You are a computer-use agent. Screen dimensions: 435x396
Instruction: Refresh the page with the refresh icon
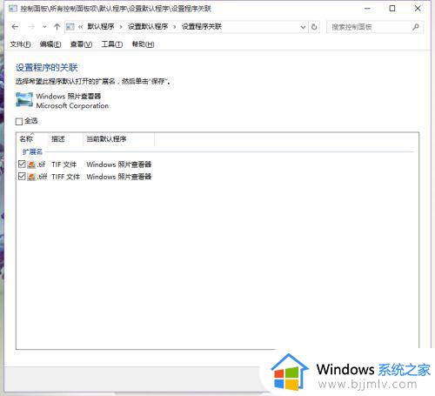[x=314, y=27]
